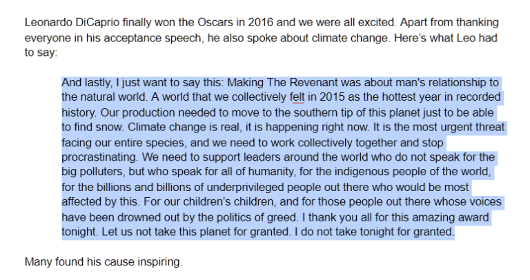The width and height of the screenshot is (530, 280).
Task: Click the word 'history' starting the third quote line
Action: 79,112
